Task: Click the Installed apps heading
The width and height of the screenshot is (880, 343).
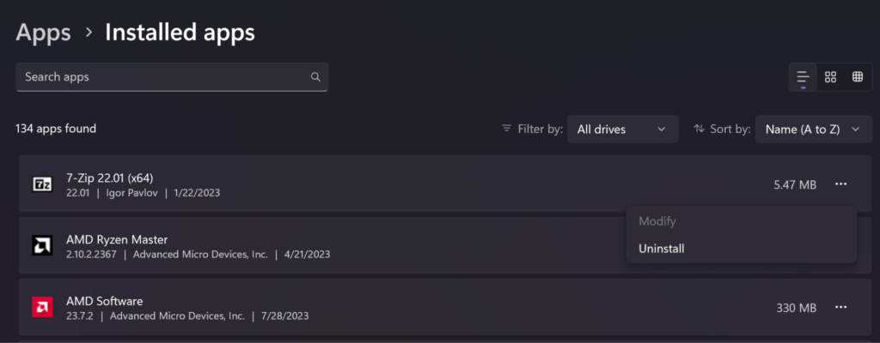Action: [180, 33]
